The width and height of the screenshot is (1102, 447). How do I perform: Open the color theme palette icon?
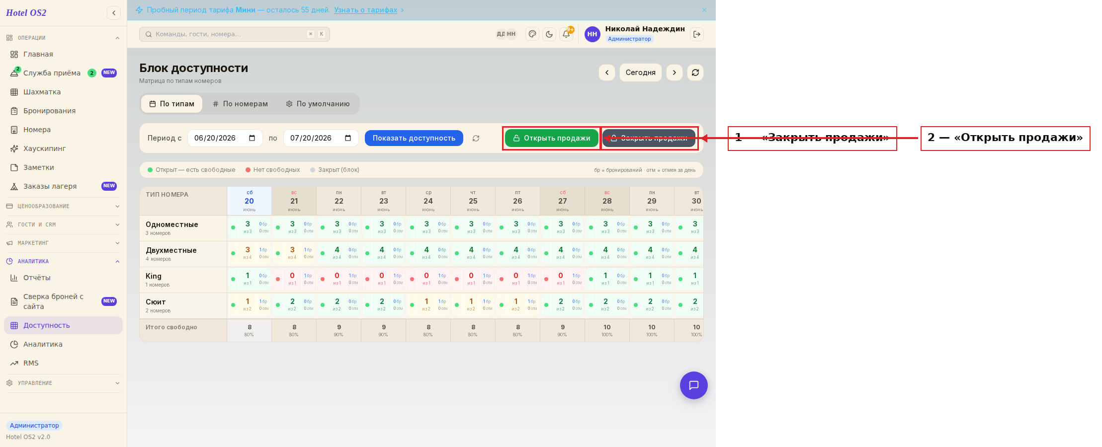click(532, 34)
